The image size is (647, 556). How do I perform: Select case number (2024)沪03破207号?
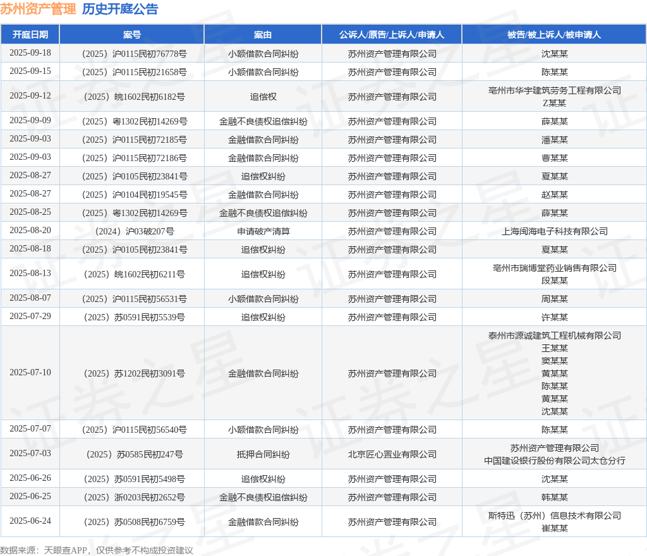coord(134,231)
